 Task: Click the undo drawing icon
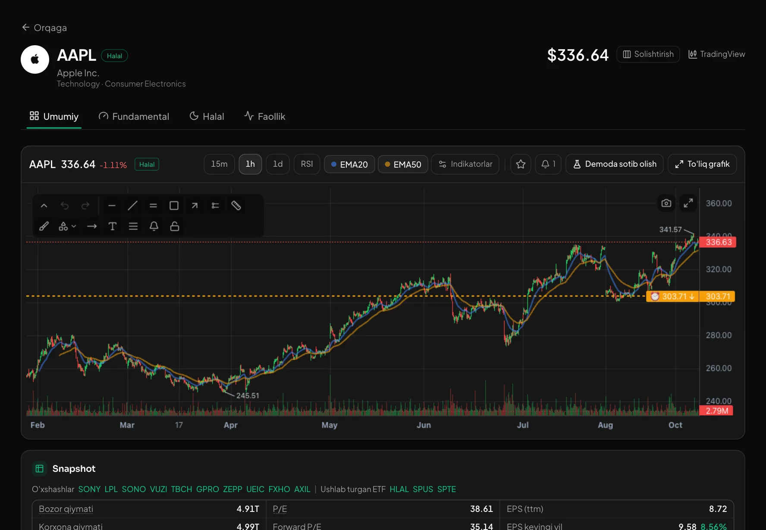(65, 206)
